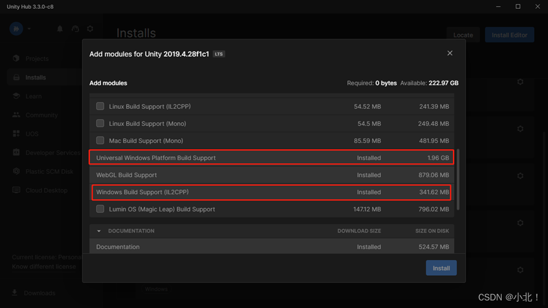Viewport: 548px width, 308px height.
Task: Click the Downloads arrow icon
Action: tap(15, 293)
